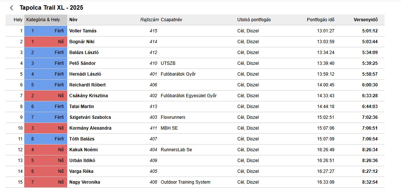Open runner Voller Tamás's result row
401x190 pixels.
tap(195, 31)
